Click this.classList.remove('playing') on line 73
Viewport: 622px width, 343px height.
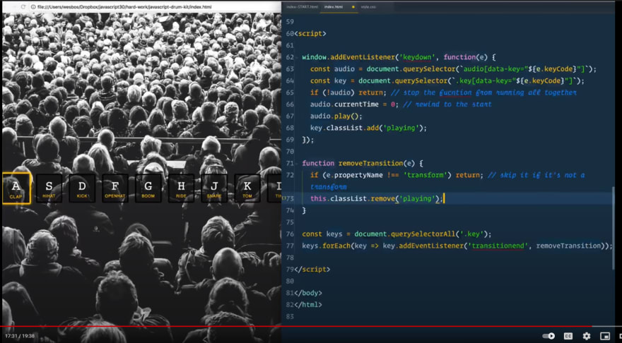[x=377, y=198]
